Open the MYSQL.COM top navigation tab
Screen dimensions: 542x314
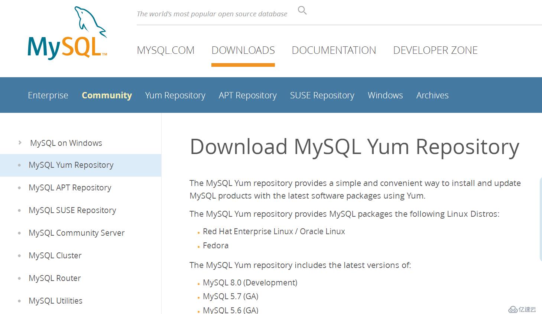coord(166,50)
